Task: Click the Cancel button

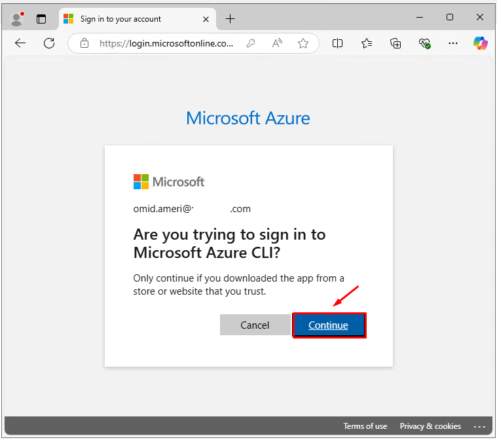Action: click(x=255, y=325)
